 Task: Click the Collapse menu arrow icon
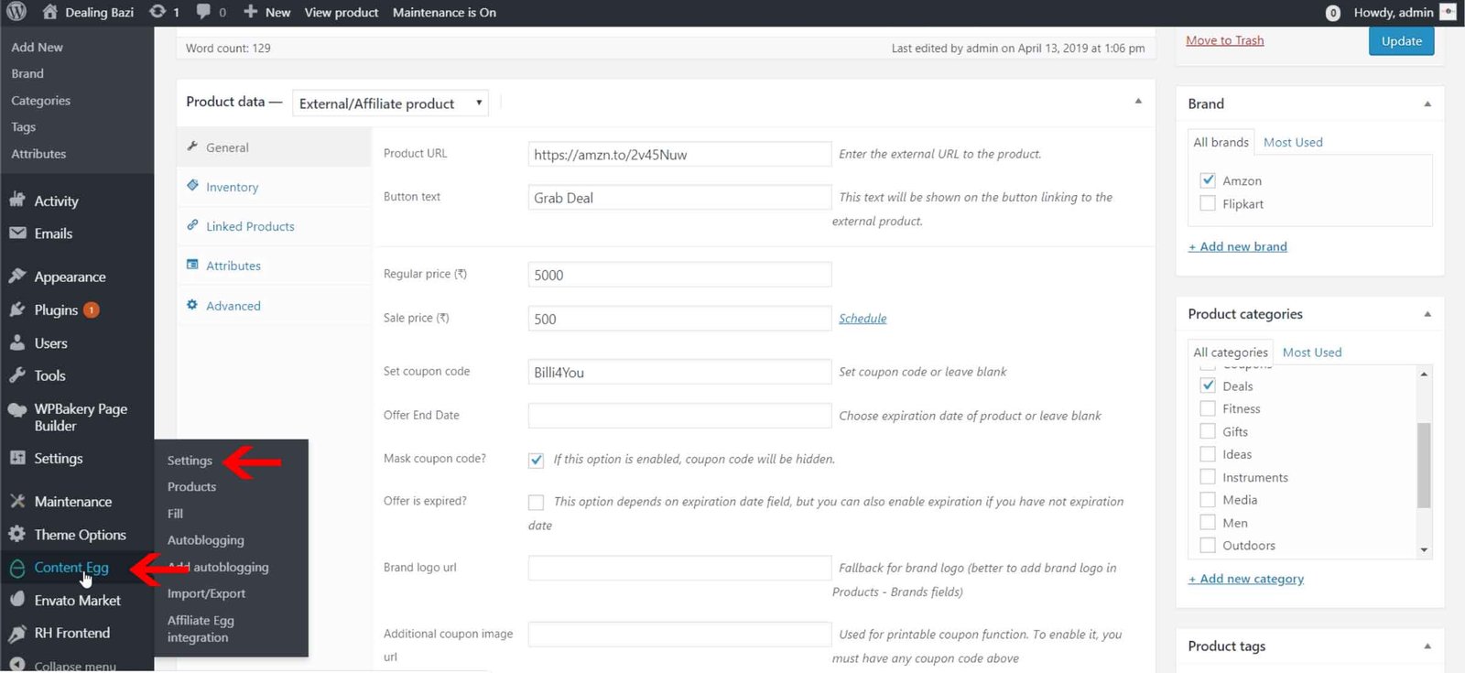click(17, 665)
